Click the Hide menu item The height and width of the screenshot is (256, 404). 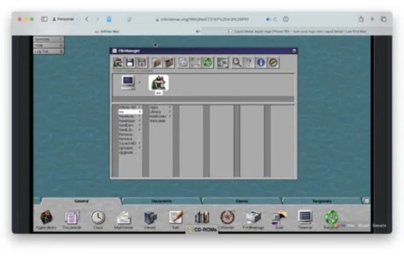coord(49,45)
